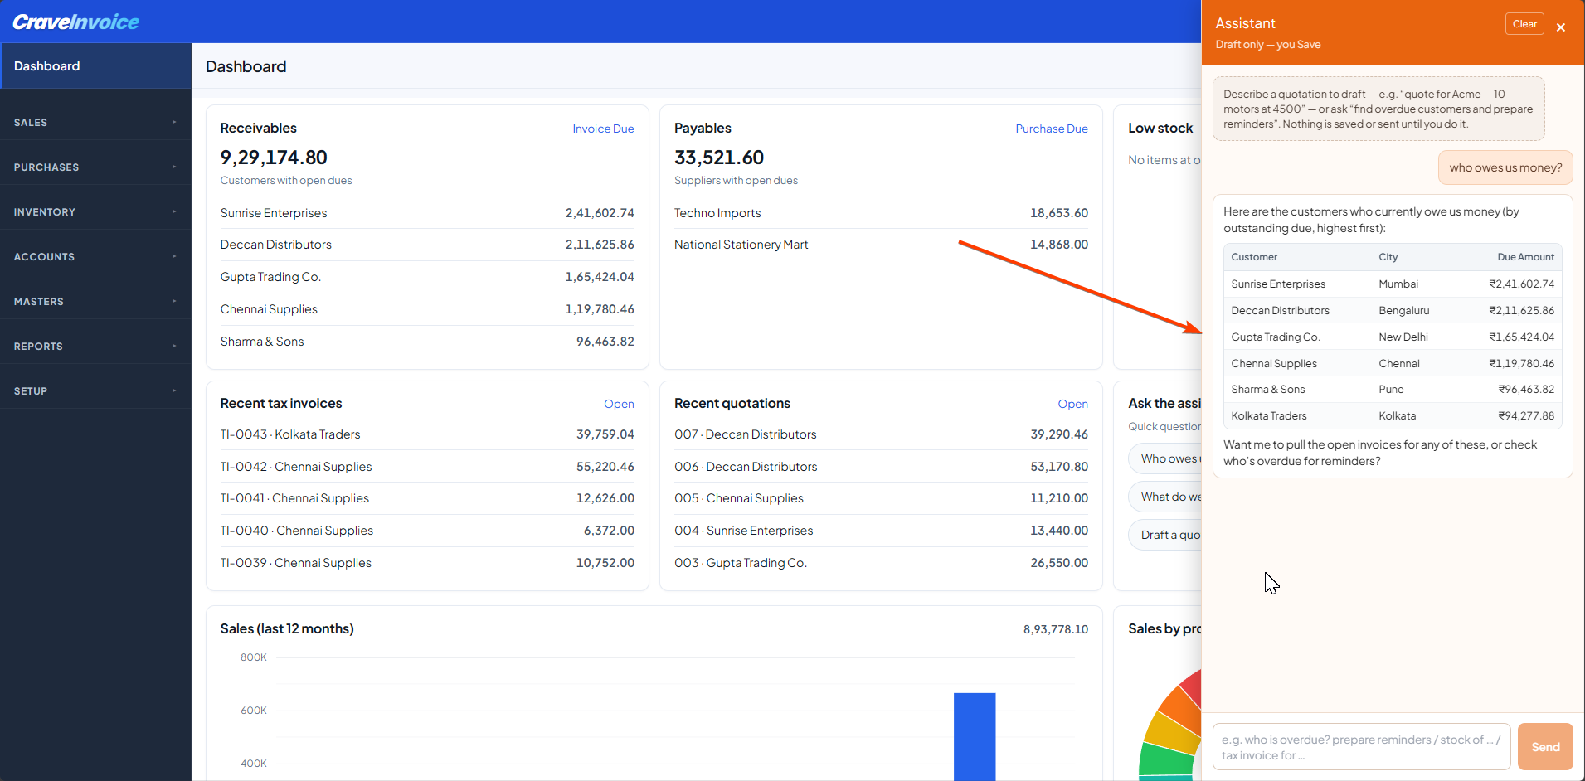Open the Recent quotations list
Image resolution: width=1585 pixels, height=781 pixels.
1072,404
